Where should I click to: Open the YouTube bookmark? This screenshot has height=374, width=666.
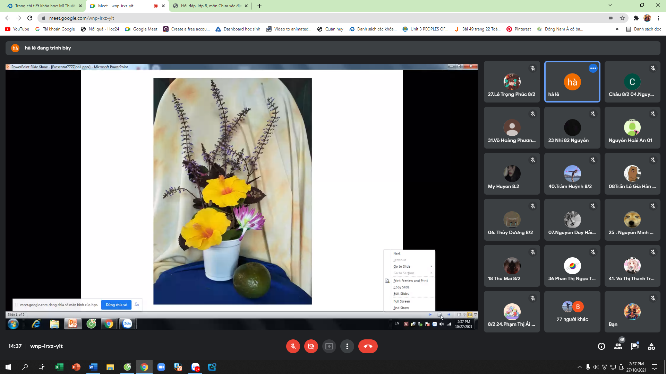tap(17, 29)
